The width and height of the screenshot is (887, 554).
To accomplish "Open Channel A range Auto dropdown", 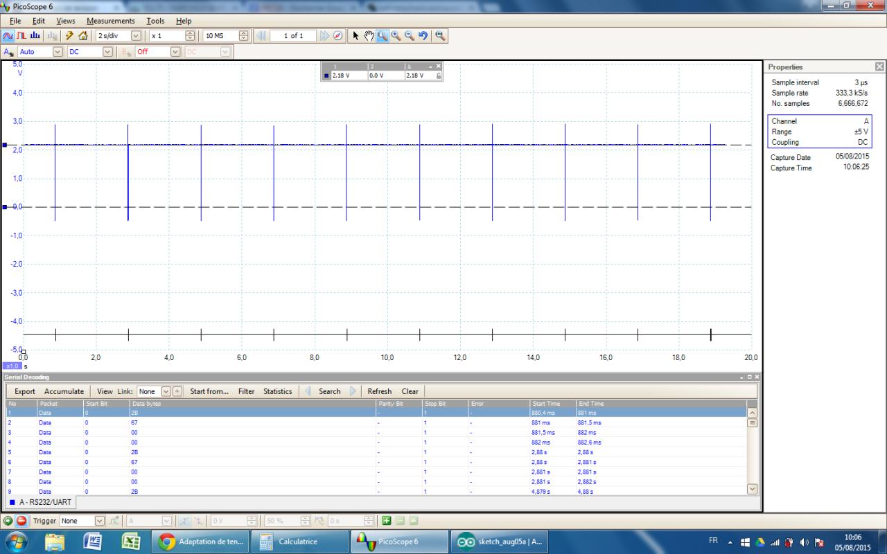I will click(58, 51).
